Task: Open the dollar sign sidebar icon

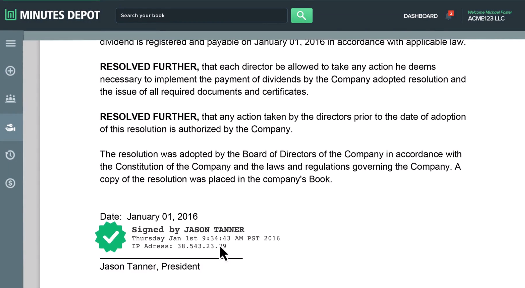Action: tap(10, 183)
